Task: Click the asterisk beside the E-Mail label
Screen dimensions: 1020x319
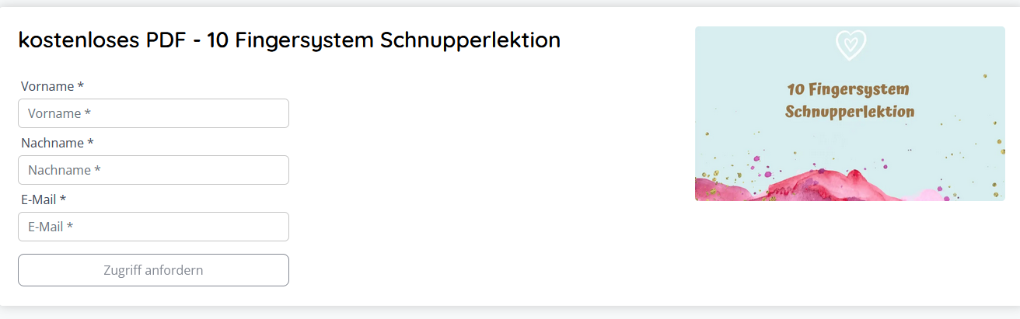Action: tap(63, 199)
